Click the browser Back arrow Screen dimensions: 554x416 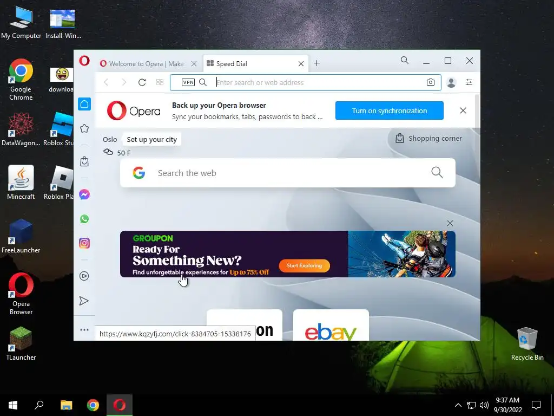pyautogui.click(x=106, y=82)
